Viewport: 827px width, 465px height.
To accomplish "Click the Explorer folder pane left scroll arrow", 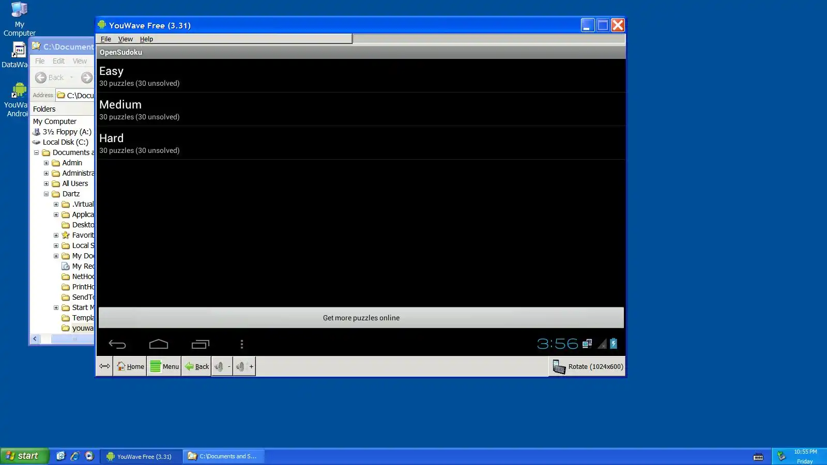I will click(35, 339).
